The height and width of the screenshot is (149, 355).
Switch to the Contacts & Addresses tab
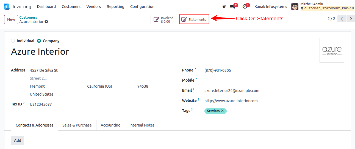(35, 125)
